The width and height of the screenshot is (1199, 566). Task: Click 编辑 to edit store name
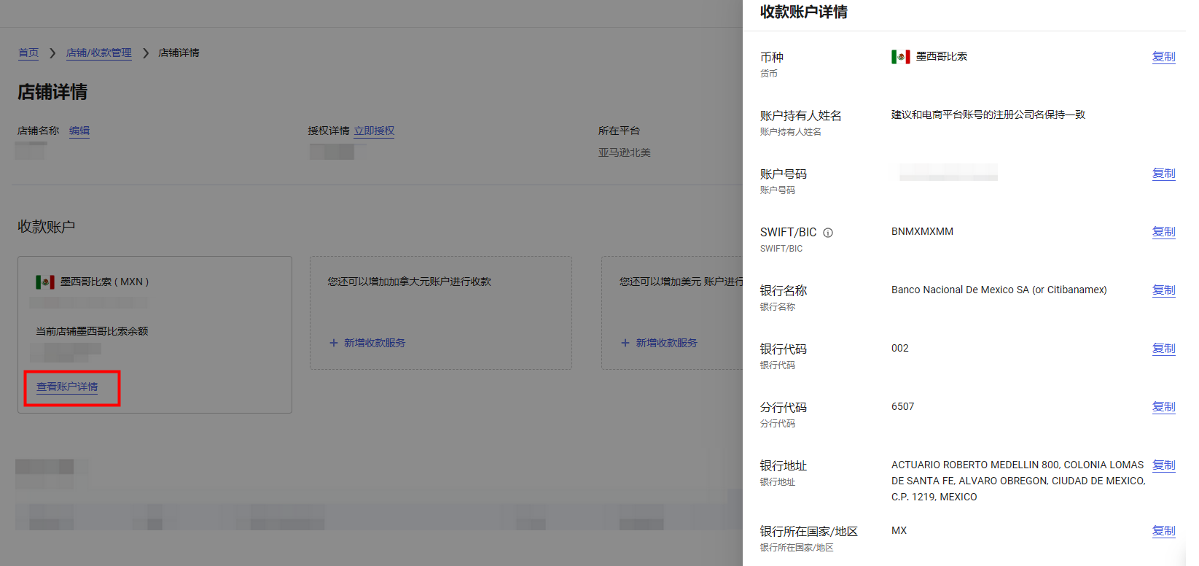[x=79, y=131]
